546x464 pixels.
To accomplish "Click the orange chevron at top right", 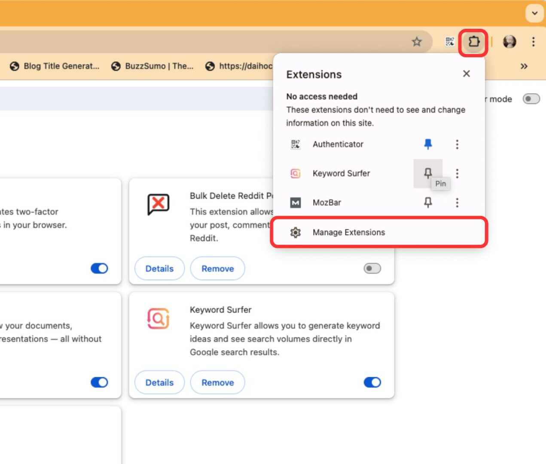I will click(x=534, y=13).
